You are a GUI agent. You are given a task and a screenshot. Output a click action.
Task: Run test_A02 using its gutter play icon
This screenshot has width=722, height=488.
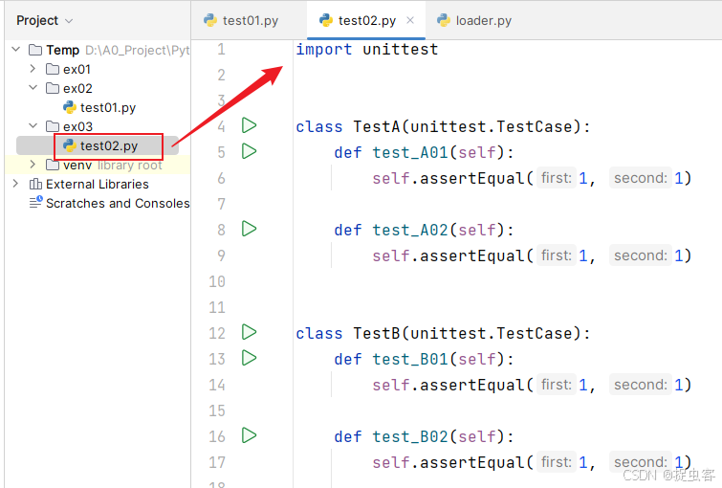click(249, 229)
